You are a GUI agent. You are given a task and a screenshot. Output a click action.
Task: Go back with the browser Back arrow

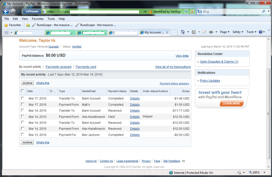(6, 12)
